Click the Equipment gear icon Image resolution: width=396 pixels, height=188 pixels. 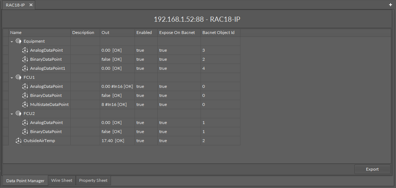(x=18, y=41)
